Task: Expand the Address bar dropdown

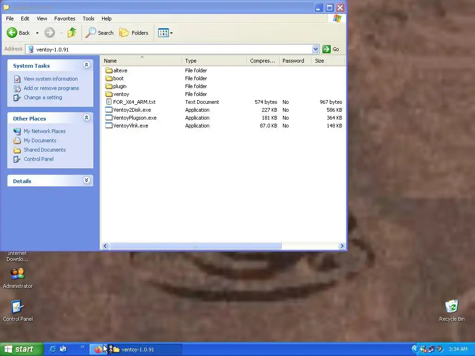Action: [x=315, y=49]
